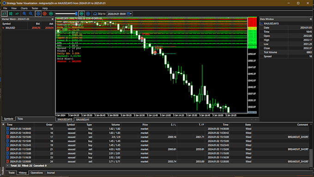The width and height of the screenshot is (314, 177).
Task: Sort history by Comment column
Action: (x=302, y=125)
